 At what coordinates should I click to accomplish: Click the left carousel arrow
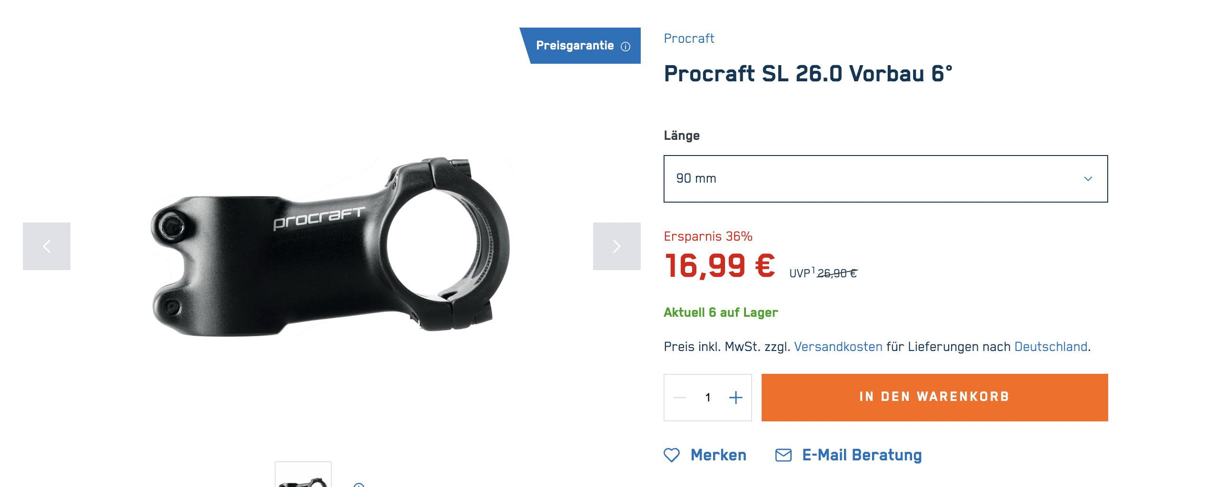pos(46,246)
